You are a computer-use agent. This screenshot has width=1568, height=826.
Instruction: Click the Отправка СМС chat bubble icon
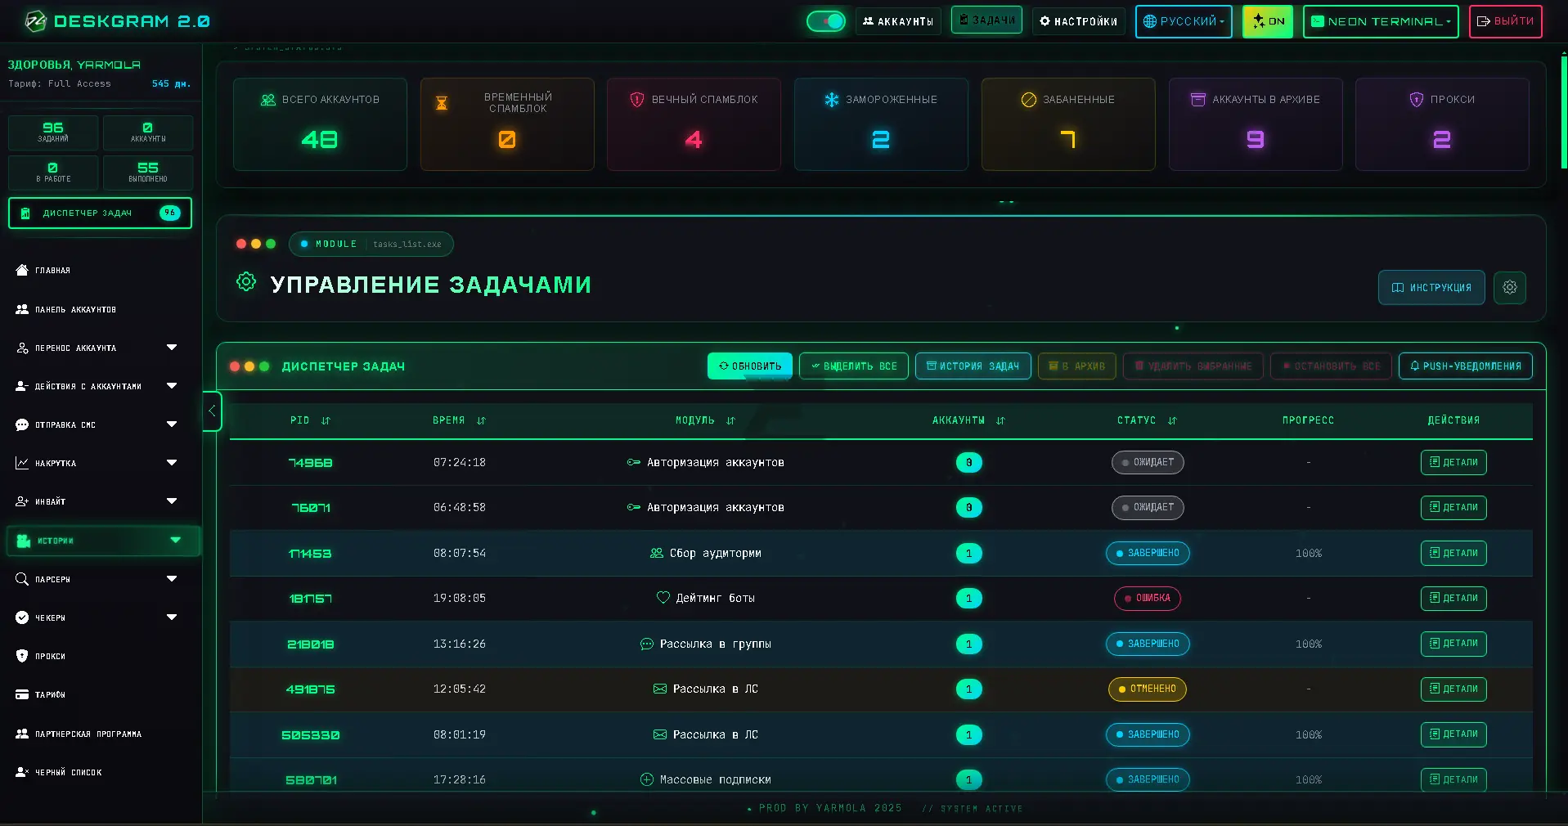tap(22, 424)
